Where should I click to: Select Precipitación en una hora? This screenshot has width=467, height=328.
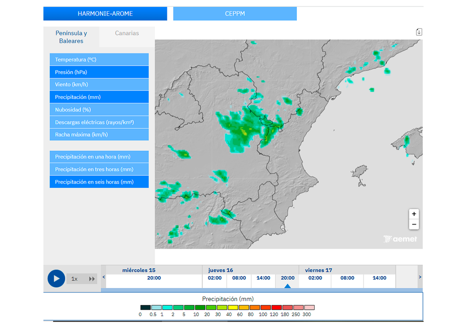[x=99, y=157]
